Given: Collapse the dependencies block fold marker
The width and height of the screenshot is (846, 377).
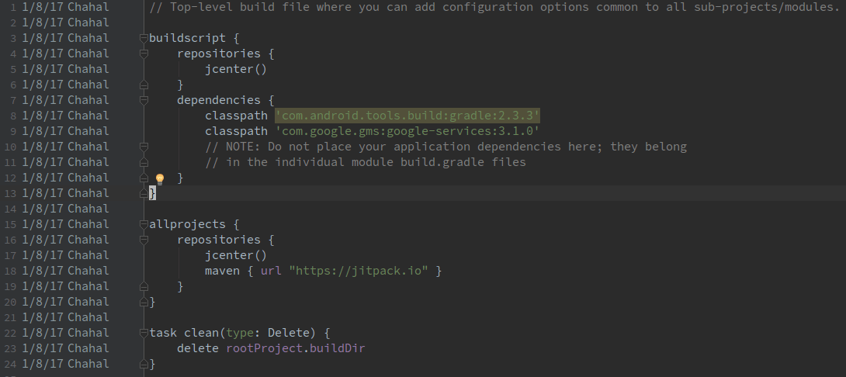Looking at the screenshot, I should (144, 100).
